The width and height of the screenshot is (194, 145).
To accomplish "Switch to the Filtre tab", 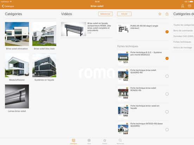I will coord(89,141).
